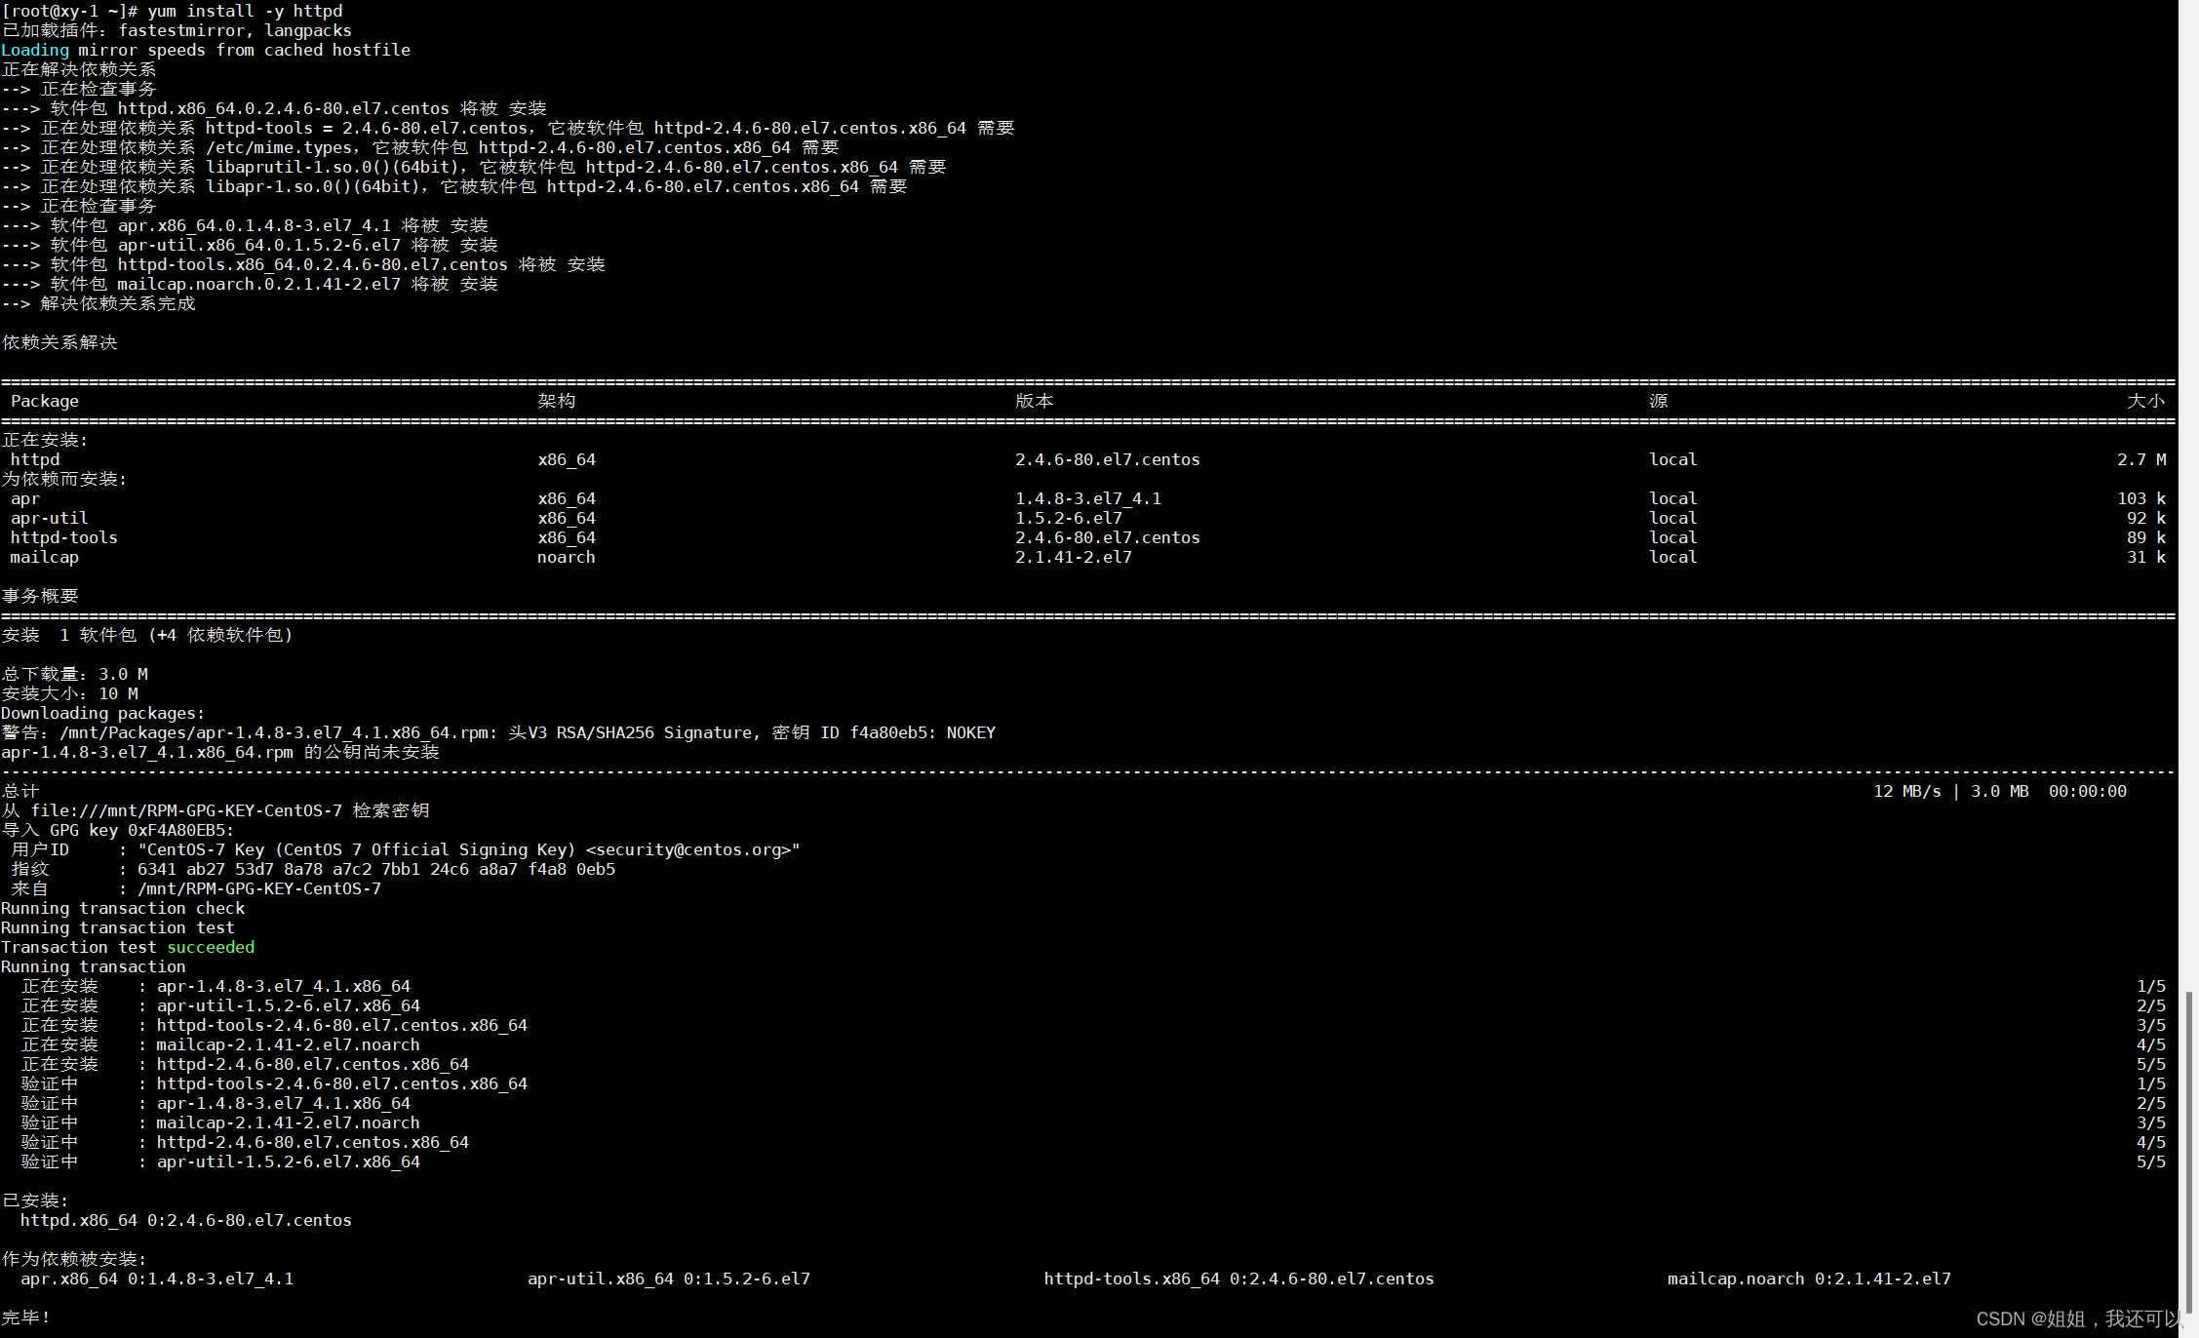The height and width of the screenshot is (1338, 2199).
Task: Click 'apr.x86_64 0:1.4.8-3.el7_4.1' dependency entry
Action: coord(157,1279)
